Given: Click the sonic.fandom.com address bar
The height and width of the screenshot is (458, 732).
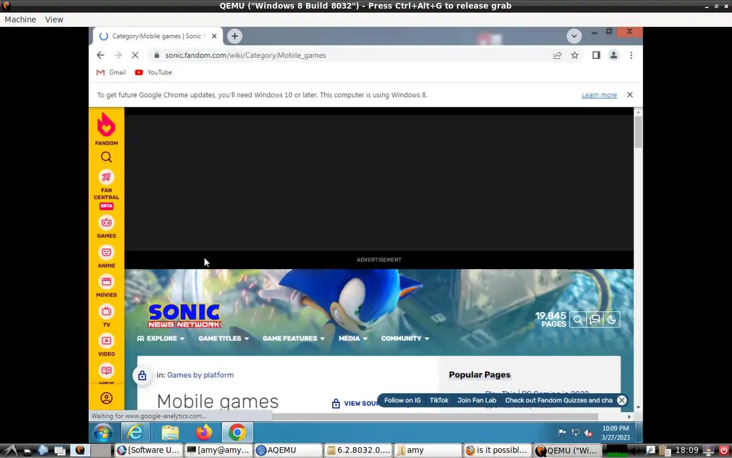Looking at the screenshot, I should pos(349,56).
